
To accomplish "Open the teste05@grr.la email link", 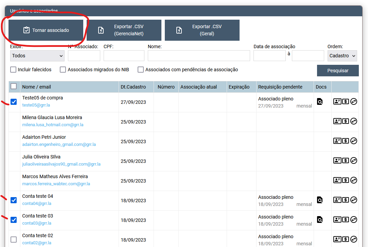I will 36,105.
